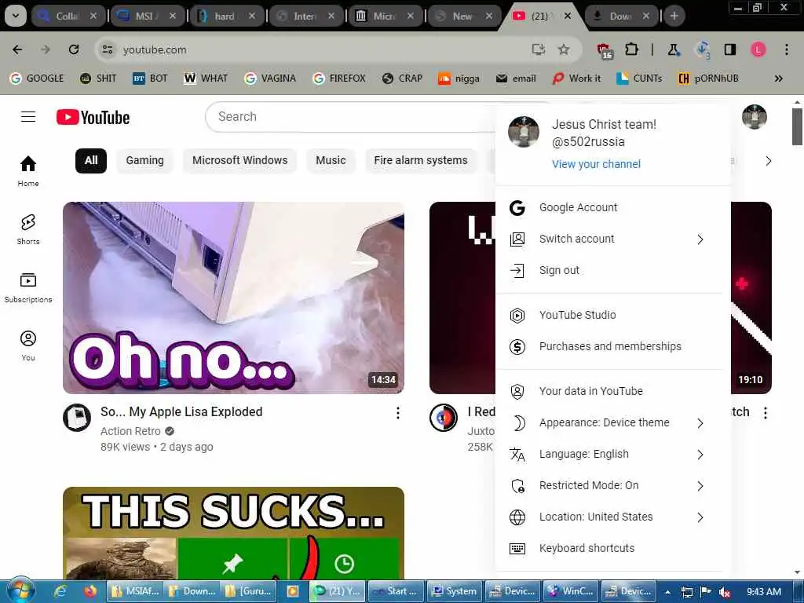Bookmark page with the star icon
Viewport: 804px width, 603px height.
click(564, 49)
